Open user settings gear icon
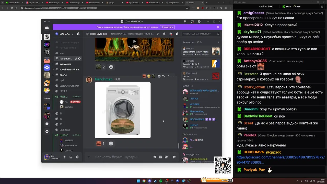The width and height of the screenshot is (327, 184). [x=77, y=157]
